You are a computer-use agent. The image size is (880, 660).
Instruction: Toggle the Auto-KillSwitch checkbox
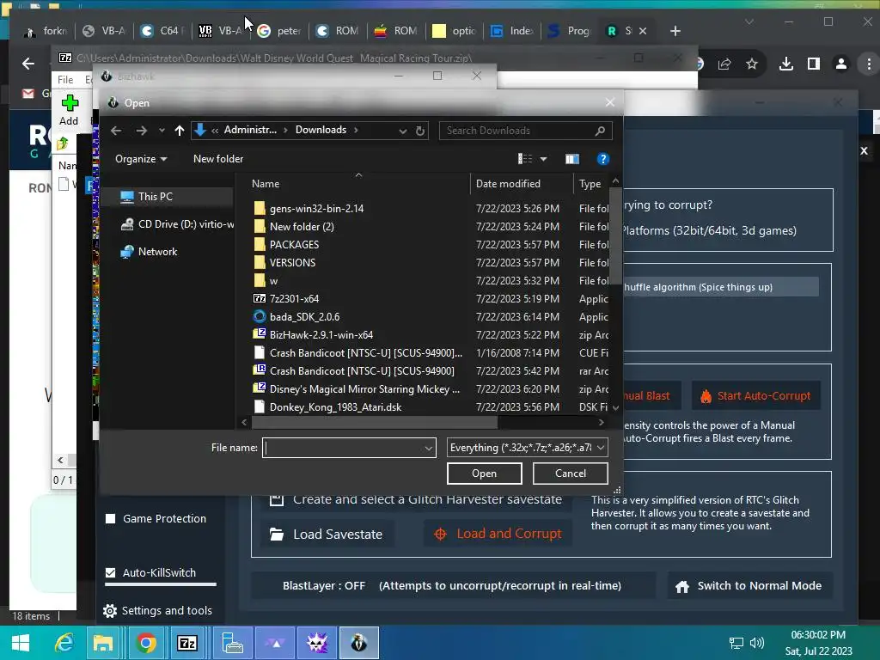[x=111, y=572]
